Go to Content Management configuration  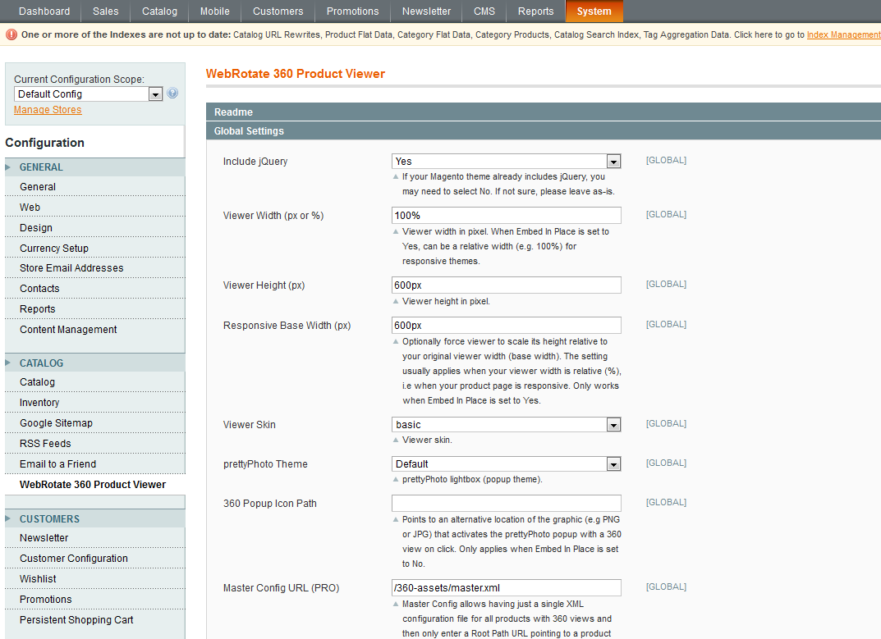pos(95,330)
